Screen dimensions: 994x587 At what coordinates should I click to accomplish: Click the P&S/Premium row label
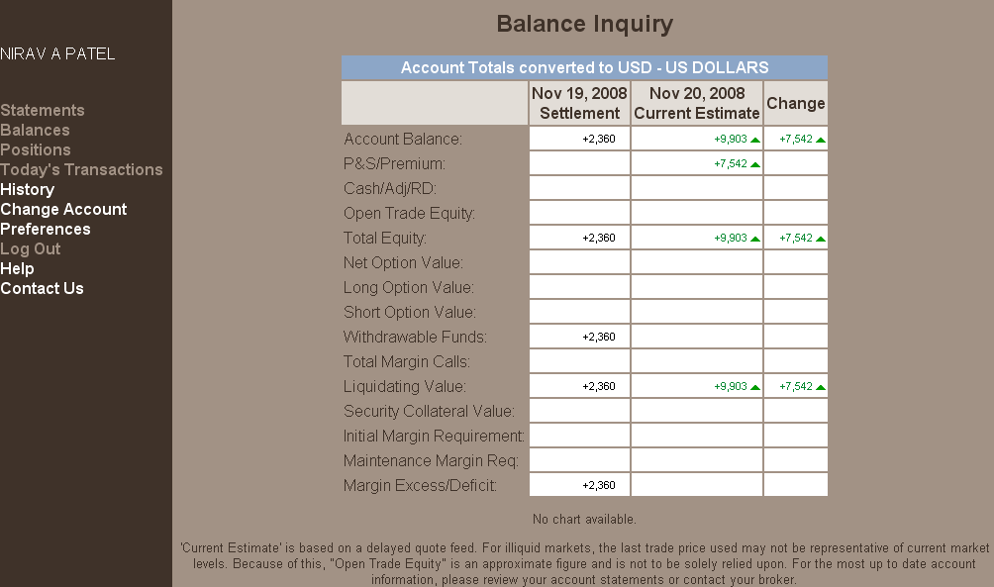[x=394, y=163]
